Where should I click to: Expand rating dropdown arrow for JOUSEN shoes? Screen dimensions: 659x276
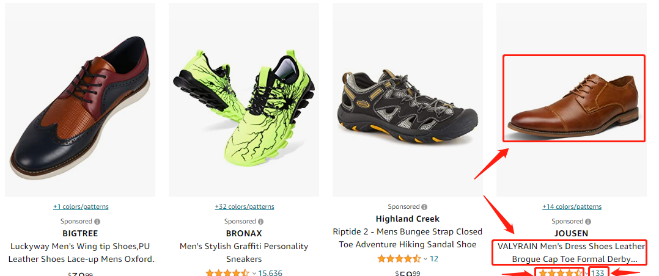tap(587, 274)
